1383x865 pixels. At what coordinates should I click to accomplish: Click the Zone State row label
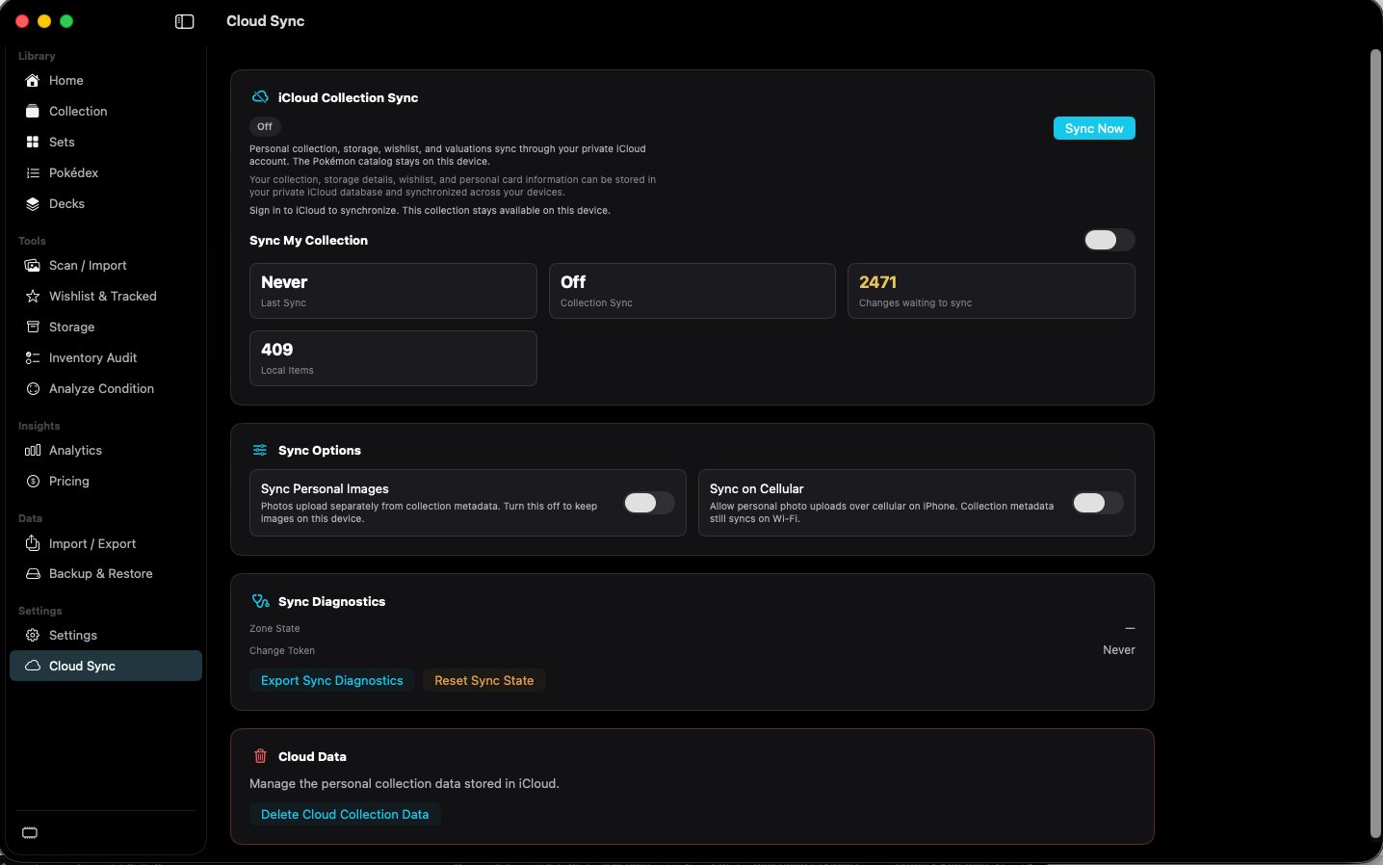click(x=274, y=628)
